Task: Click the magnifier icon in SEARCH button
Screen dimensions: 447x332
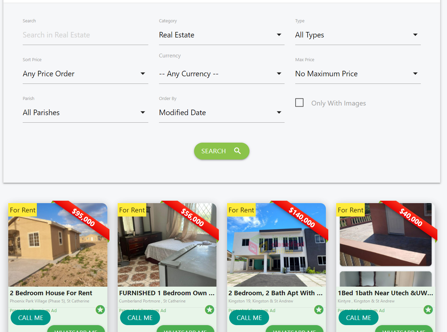Action: click(237, 151)
